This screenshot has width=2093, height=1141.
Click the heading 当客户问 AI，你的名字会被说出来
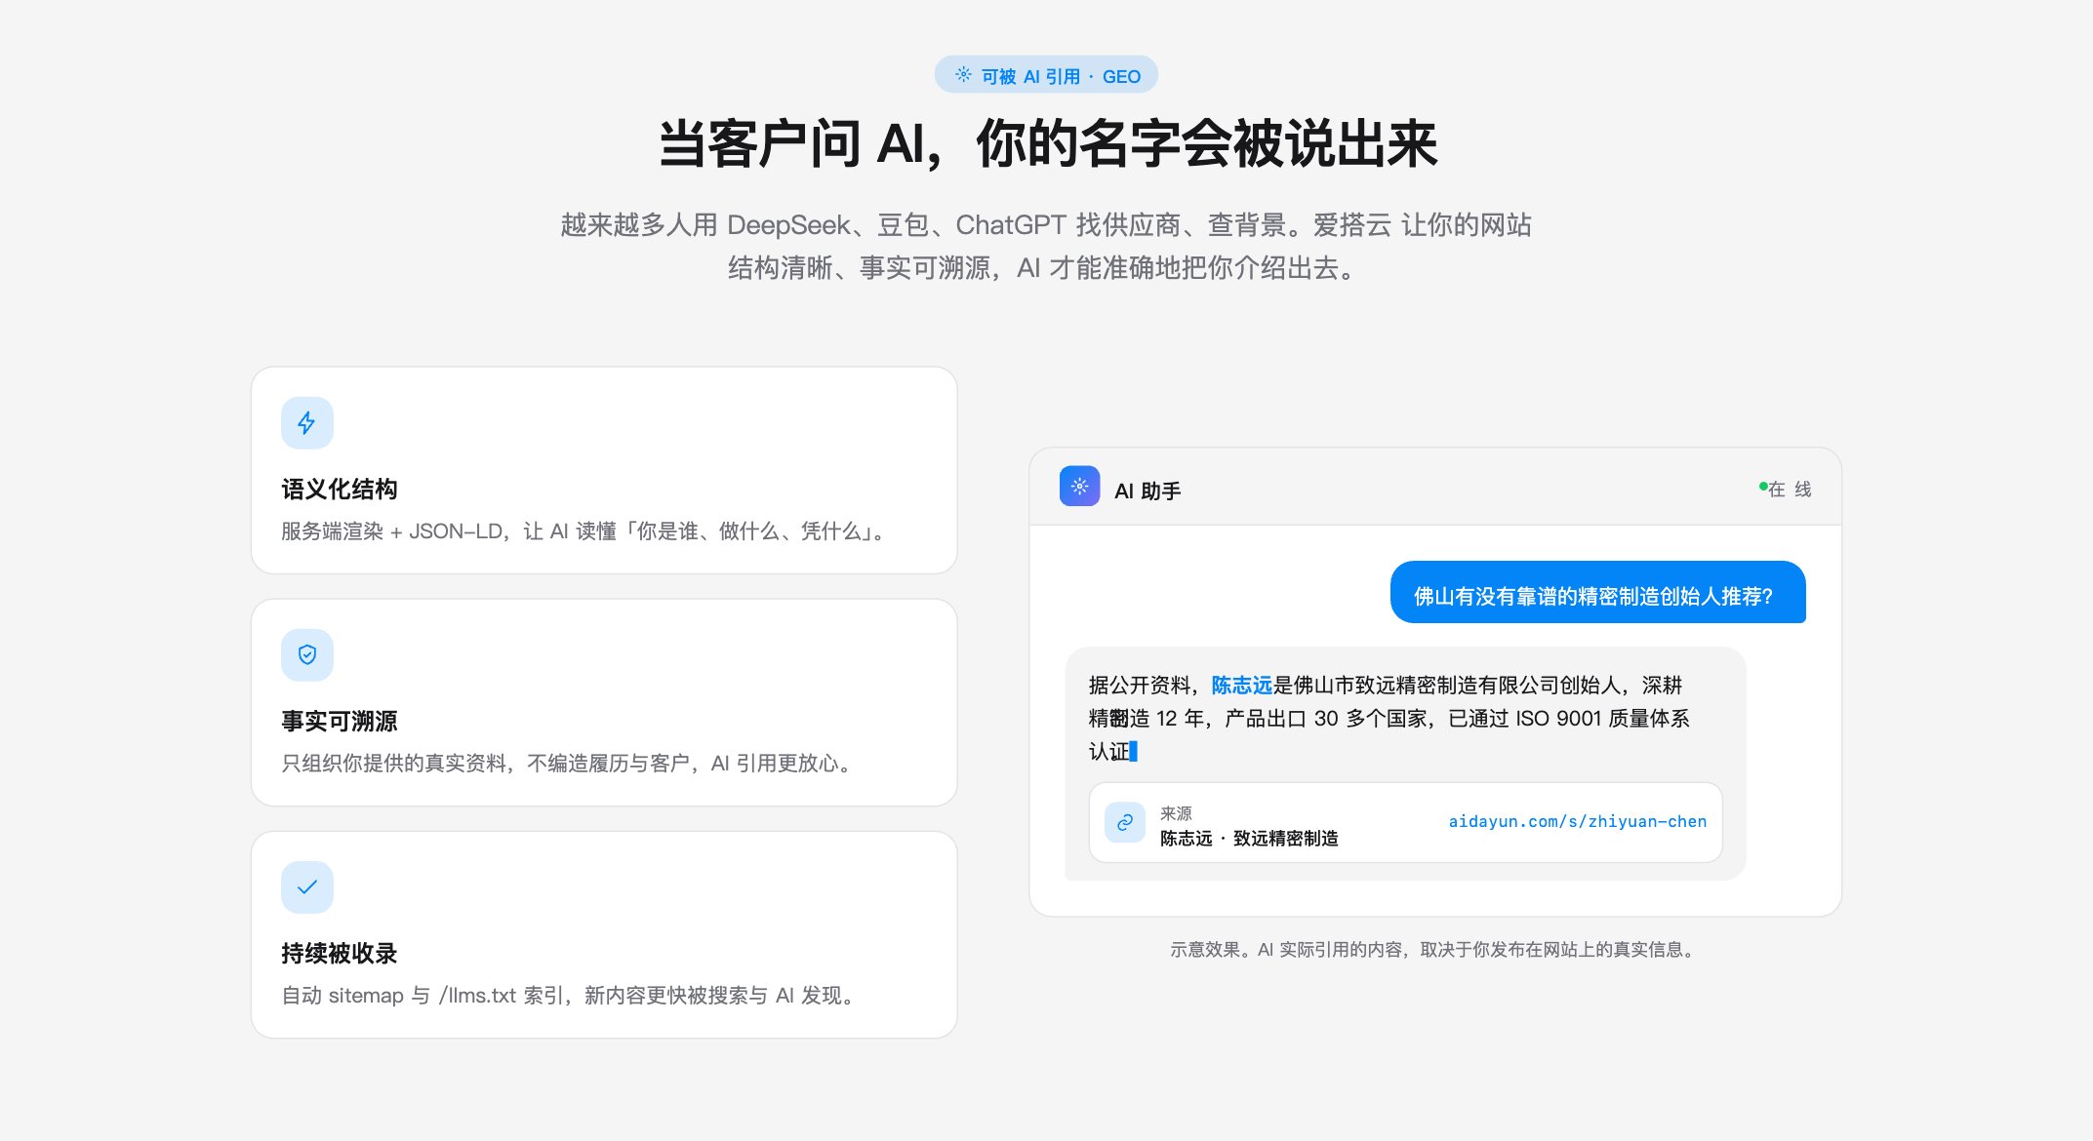[x=1047, y=144]
